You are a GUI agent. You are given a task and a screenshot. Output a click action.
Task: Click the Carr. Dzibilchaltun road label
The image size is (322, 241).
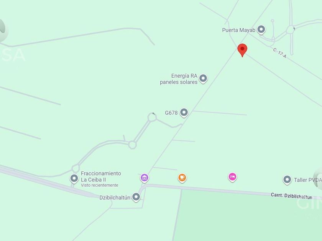(x=291, y=196)
